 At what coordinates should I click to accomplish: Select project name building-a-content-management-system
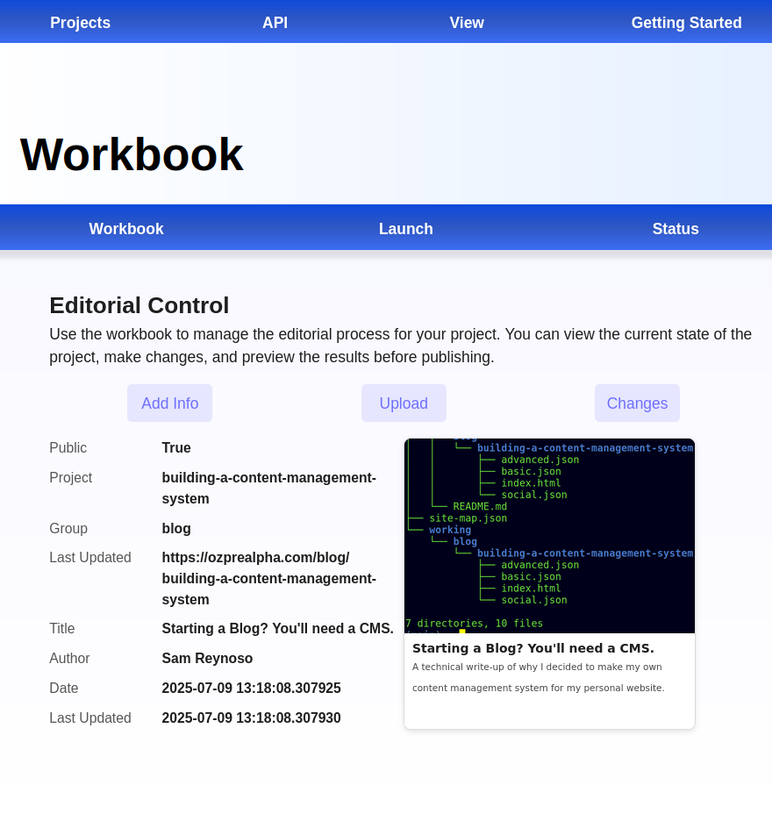[268, 488]
